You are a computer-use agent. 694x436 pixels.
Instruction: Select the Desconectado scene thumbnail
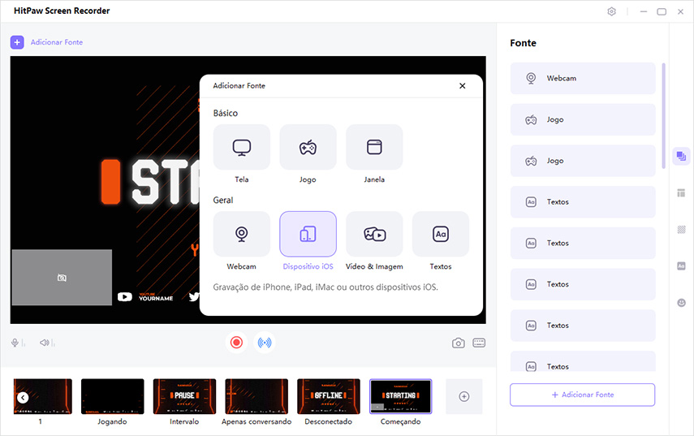(329, 396)
